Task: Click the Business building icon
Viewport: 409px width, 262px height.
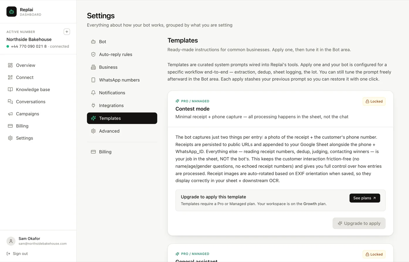Action: pos(93,67)
